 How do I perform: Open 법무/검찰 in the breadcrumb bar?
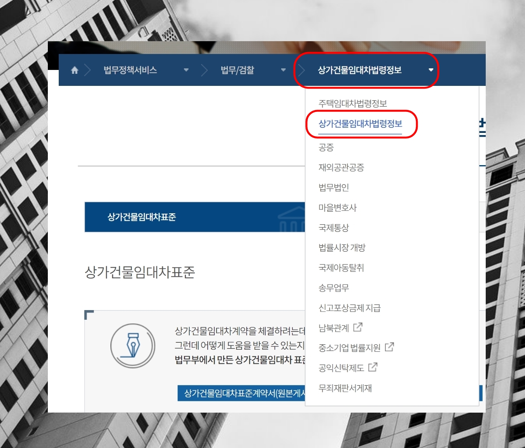[x=237, y=70]
